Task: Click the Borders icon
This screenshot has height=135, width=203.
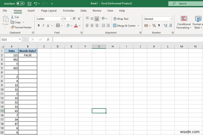Action: (x=58, y=26)
